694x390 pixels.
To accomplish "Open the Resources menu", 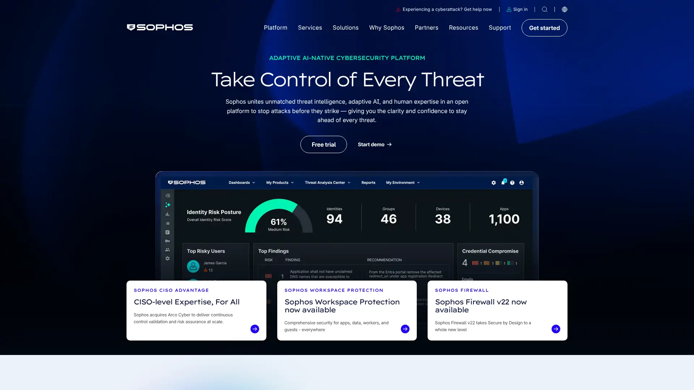I will 463,28.
